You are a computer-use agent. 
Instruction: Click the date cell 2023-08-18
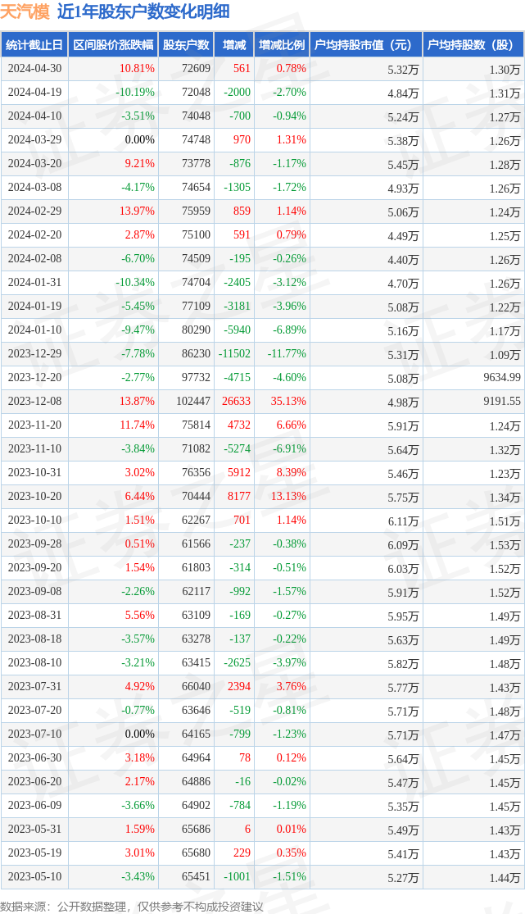coord(34,639)
